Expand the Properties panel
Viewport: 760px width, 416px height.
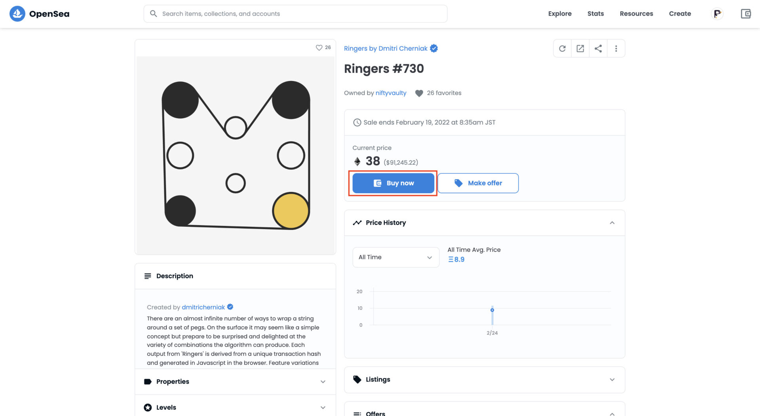(x=323, y=382)
